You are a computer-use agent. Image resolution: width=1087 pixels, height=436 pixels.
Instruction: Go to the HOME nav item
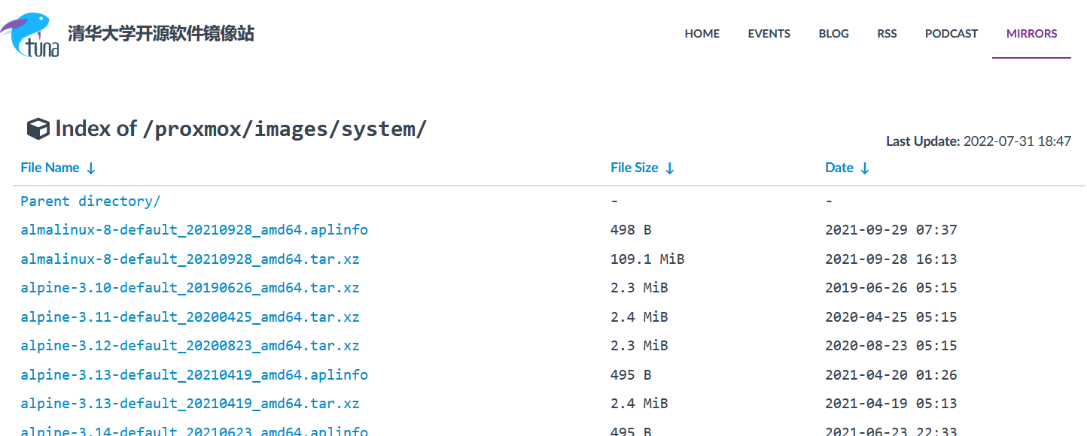[x=702, y=34]
